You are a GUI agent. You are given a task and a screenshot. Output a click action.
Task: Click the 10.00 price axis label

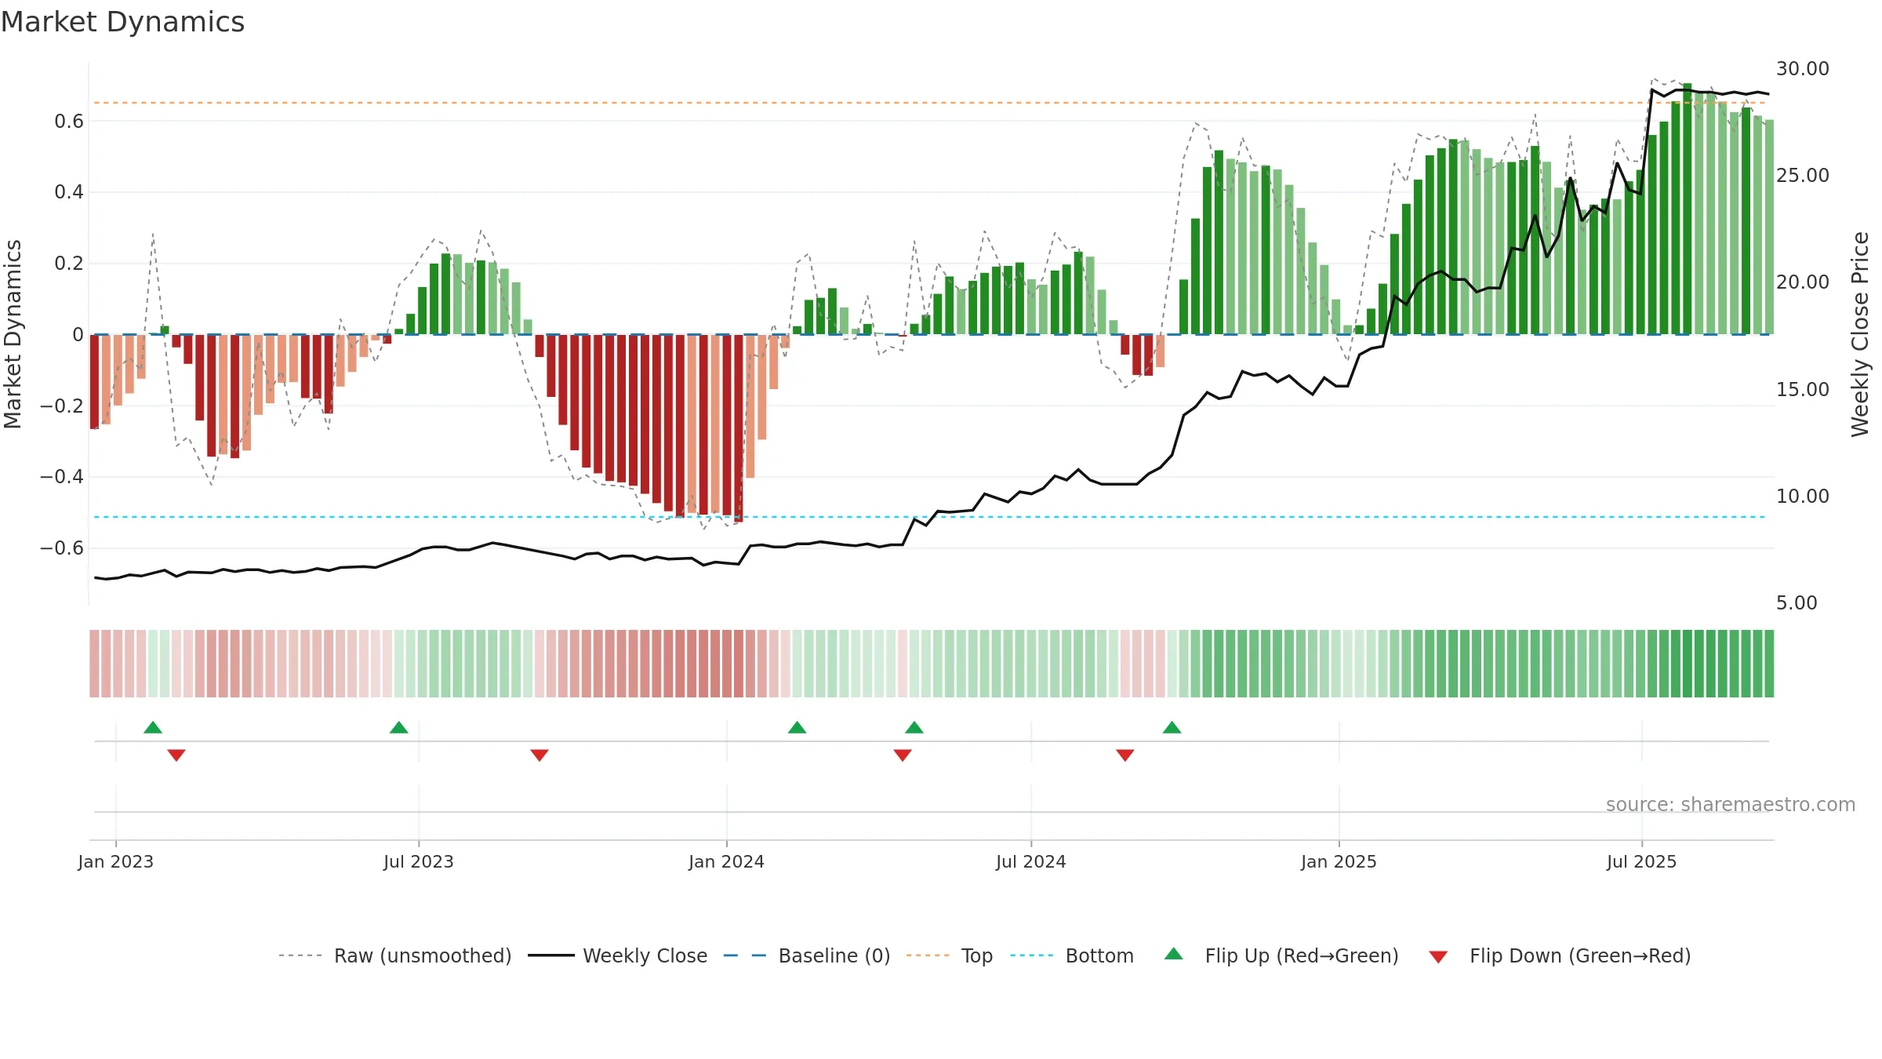pos(1803,497)
